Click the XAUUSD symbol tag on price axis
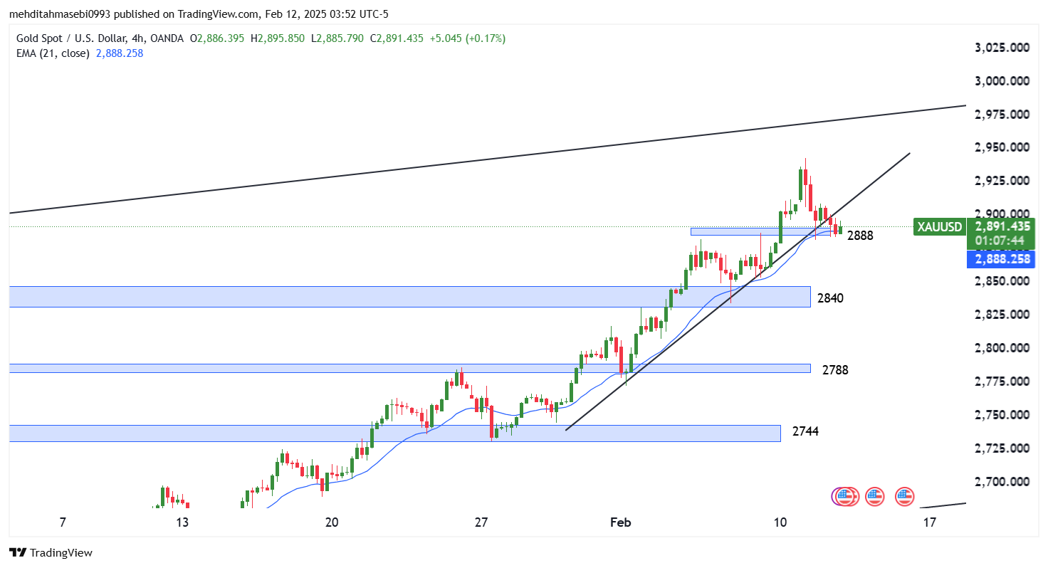This screenshot has height=568, width=1048. click(940, 227)
